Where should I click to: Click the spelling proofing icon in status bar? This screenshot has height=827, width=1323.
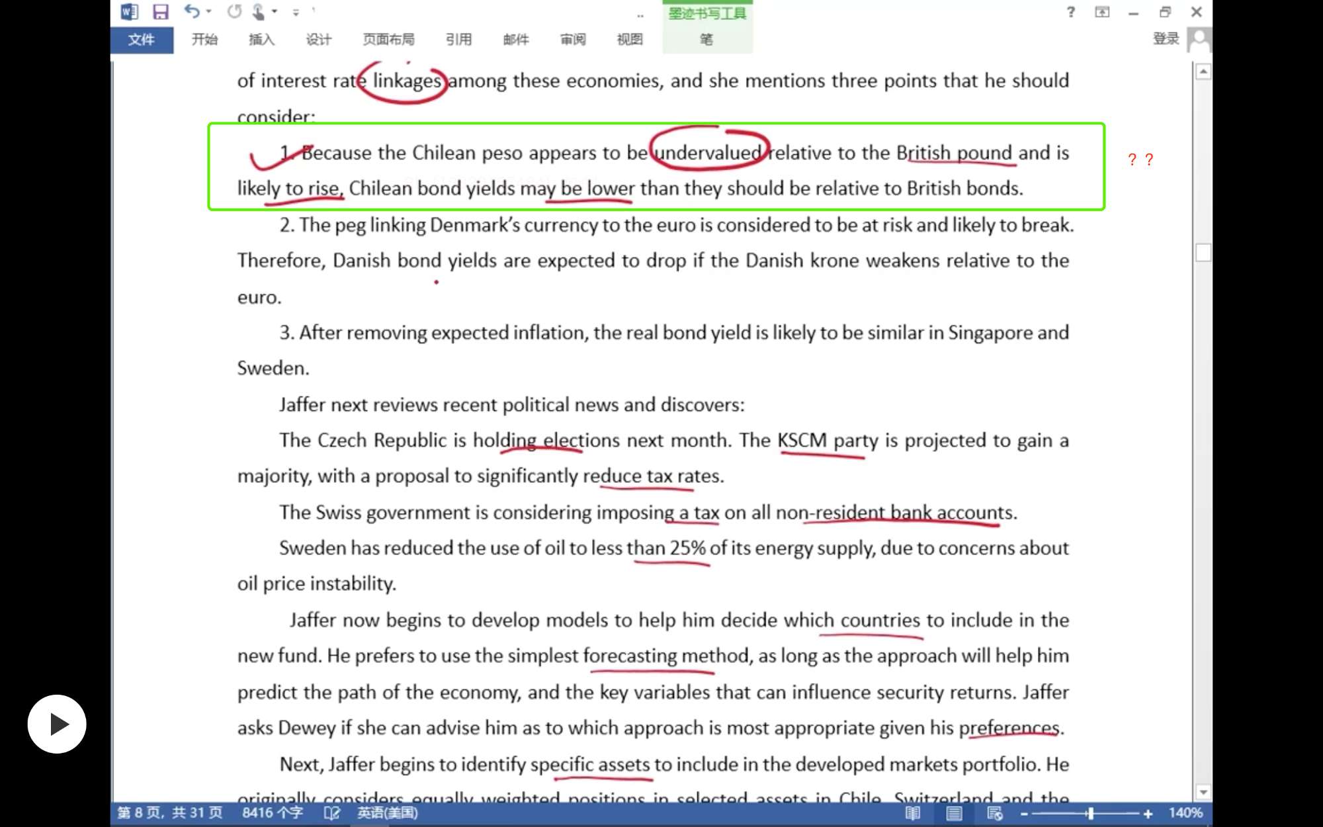click(x=331, y=813)
